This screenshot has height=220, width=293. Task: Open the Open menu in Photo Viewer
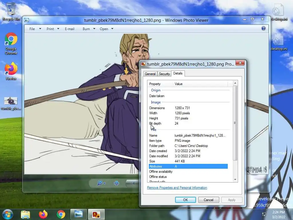[x=104, y=29]
